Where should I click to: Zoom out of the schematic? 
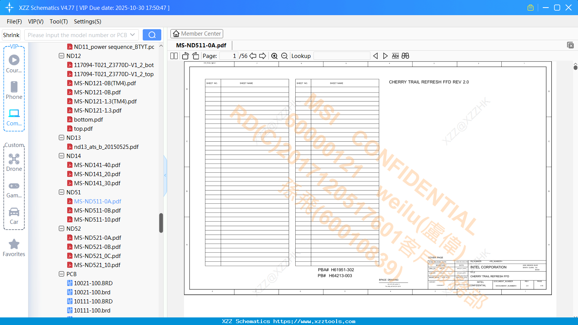click(x=284, y=56)
